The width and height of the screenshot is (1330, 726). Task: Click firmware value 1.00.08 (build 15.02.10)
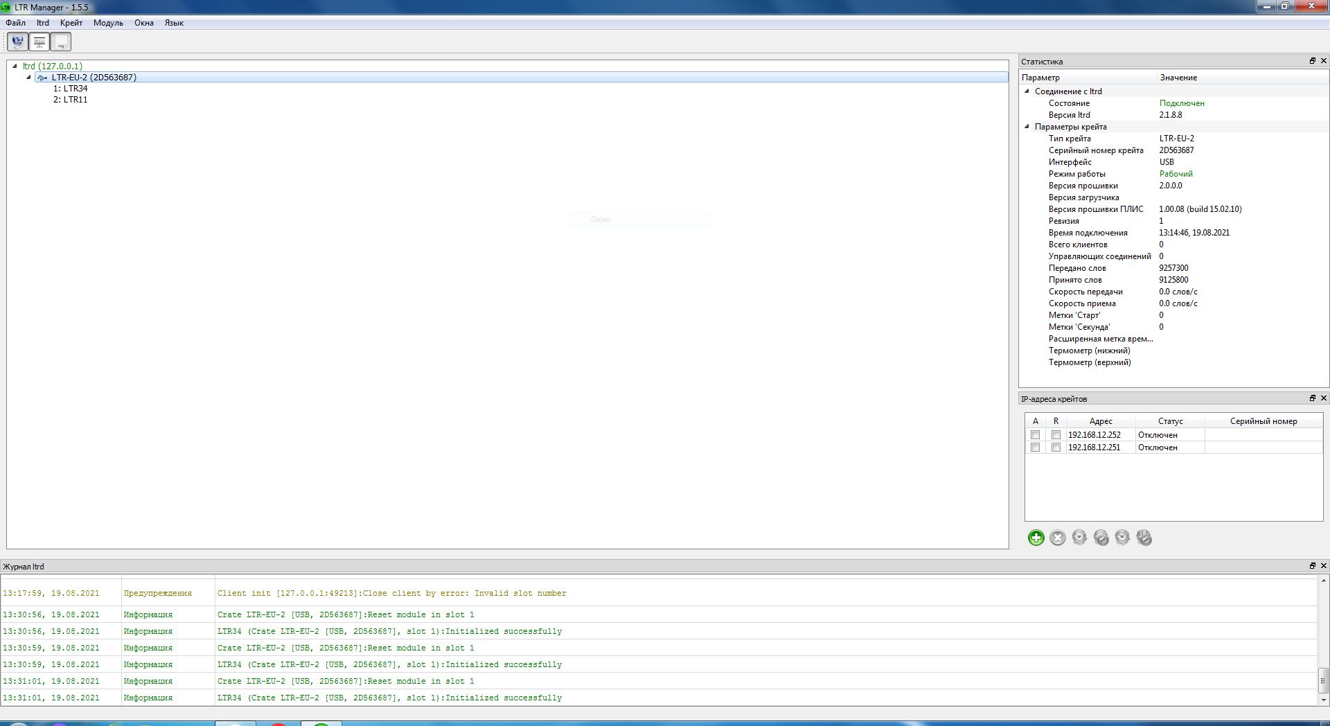1200,209
